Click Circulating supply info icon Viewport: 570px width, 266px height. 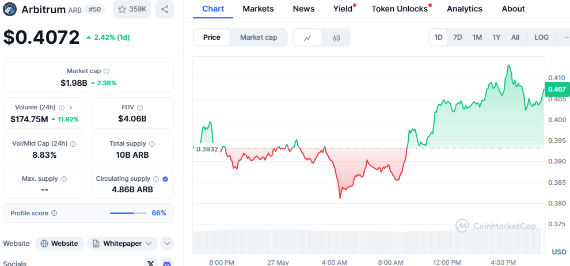[x=156, y=179]
